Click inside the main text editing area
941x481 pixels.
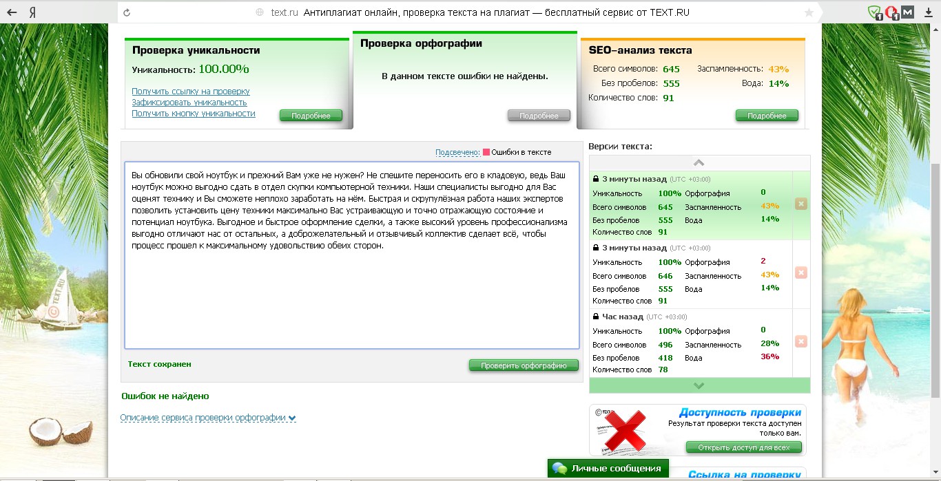point(352,255)
